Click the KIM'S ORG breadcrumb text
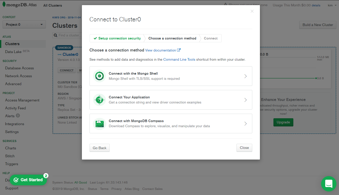Viewport: 339px width, 195px height. point(67,18)
